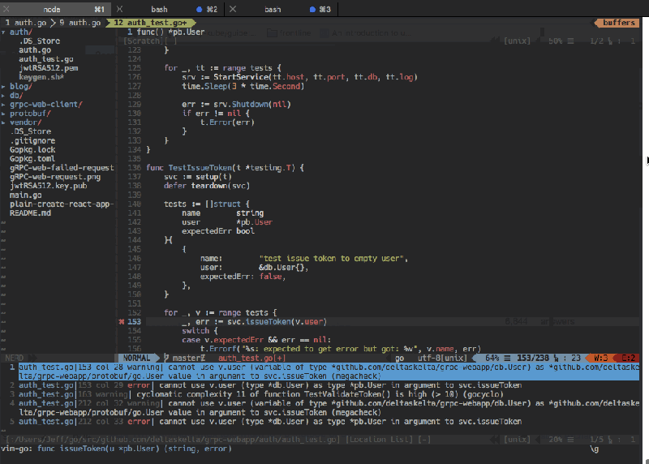Select buffer 1 auth.go in tabline
This screenshot has width=649, height=464.
point(25,23)
